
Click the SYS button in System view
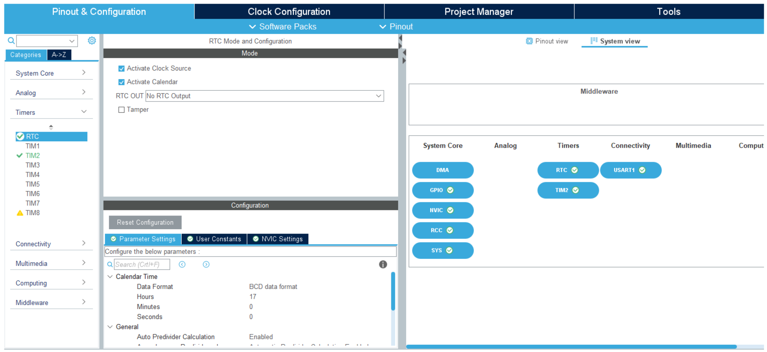coord(443,250)
